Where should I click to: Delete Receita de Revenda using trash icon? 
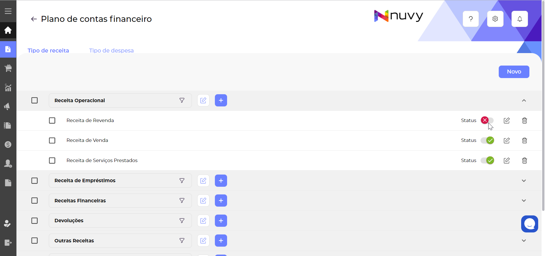[x=524, y=121]
